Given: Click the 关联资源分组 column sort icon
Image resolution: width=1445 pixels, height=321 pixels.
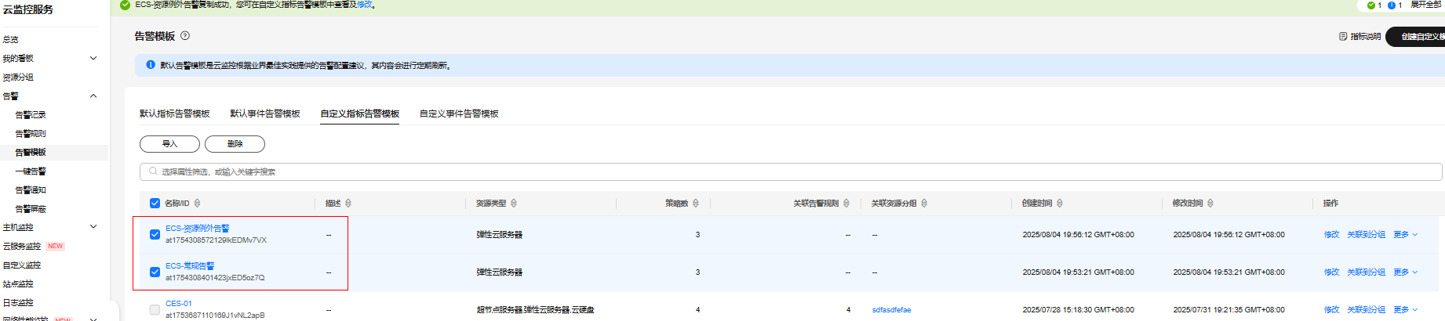Looking at the screenshot, I should 924,204.
